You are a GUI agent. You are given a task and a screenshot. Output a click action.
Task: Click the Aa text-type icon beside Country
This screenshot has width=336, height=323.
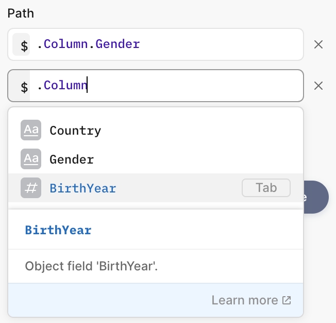(x=31, y=130)
